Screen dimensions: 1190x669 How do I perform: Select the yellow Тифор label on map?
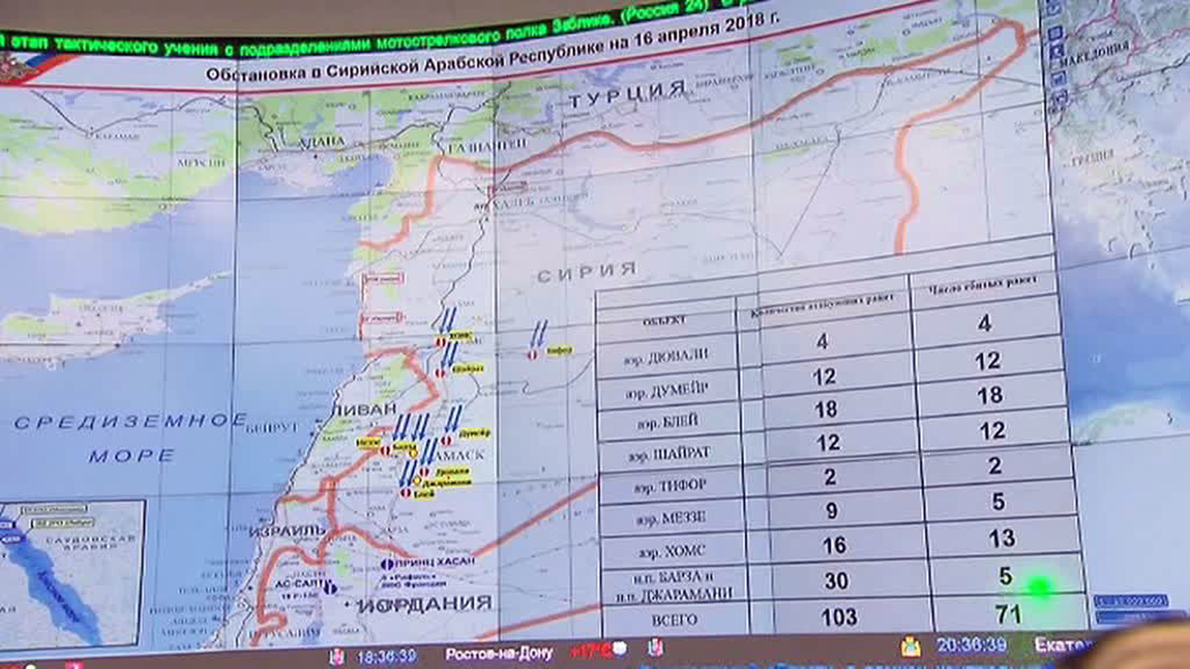click(559, 350)
